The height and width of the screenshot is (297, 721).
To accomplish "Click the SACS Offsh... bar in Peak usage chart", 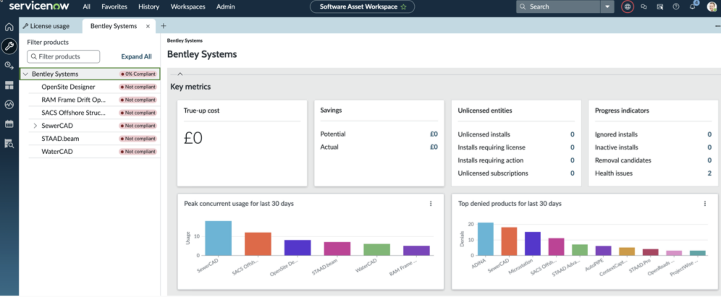I will tap(258, 244).
